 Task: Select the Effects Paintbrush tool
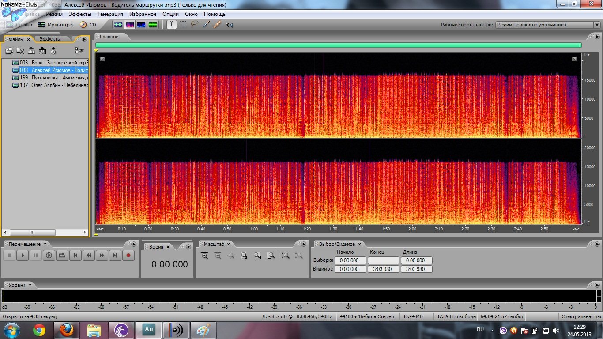tap(206, 25)
